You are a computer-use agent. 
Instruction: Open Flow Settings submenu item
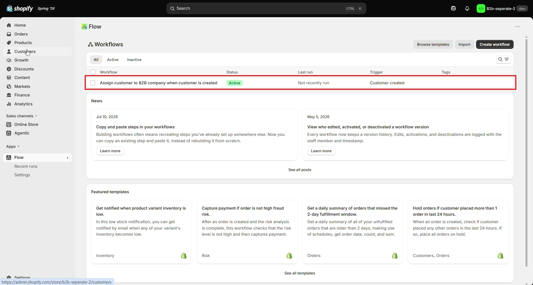tap(22, 175)
